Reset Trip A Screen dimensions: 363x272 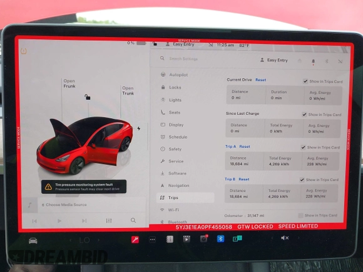[245, 147]
